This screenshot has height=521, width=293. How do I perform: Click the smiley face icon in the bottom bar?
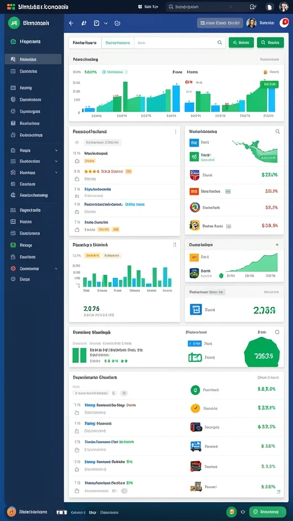click(x=231, y=512)
